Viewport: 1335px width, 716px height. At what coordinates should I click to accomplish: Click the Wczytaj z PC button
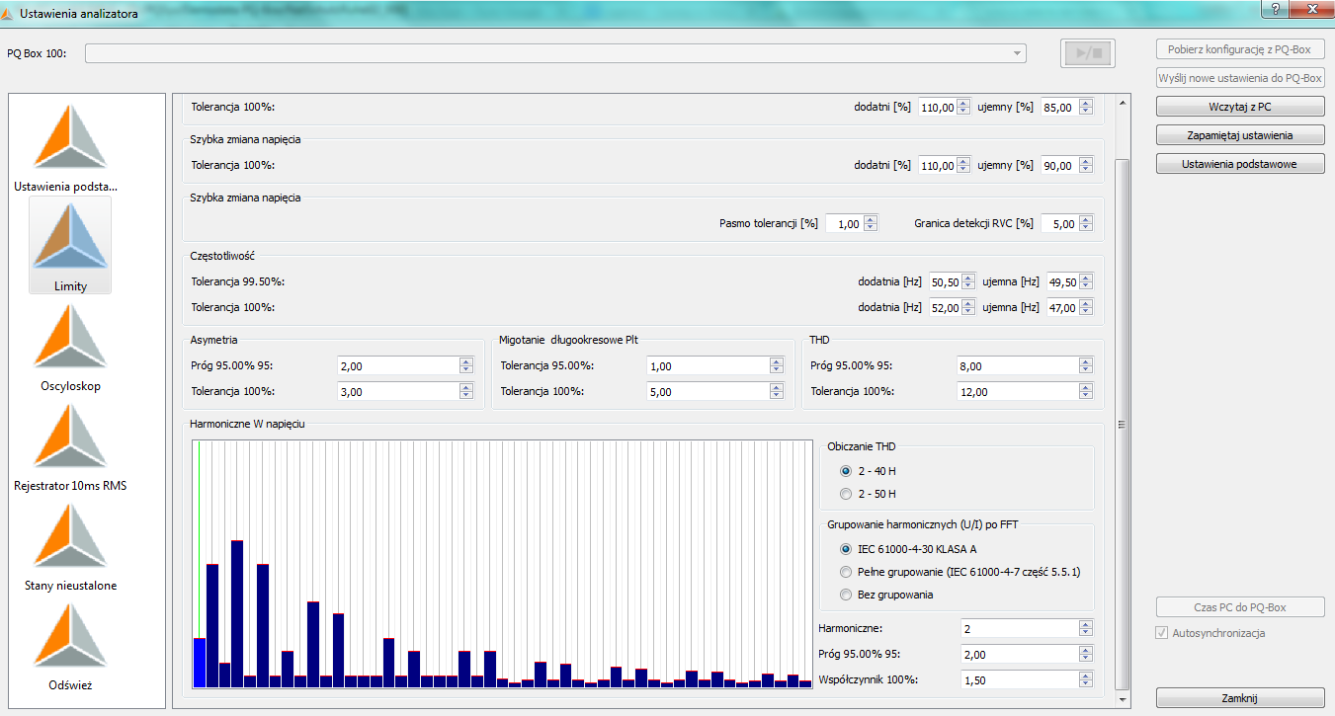[1240, 107]
